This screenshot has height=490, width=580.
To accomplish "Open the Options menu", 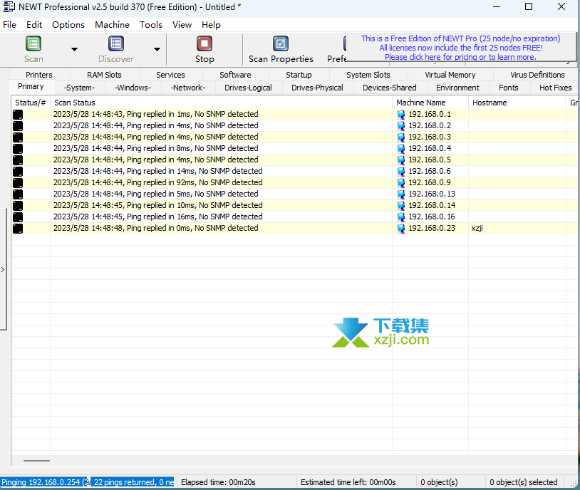I will click(68, 25).
